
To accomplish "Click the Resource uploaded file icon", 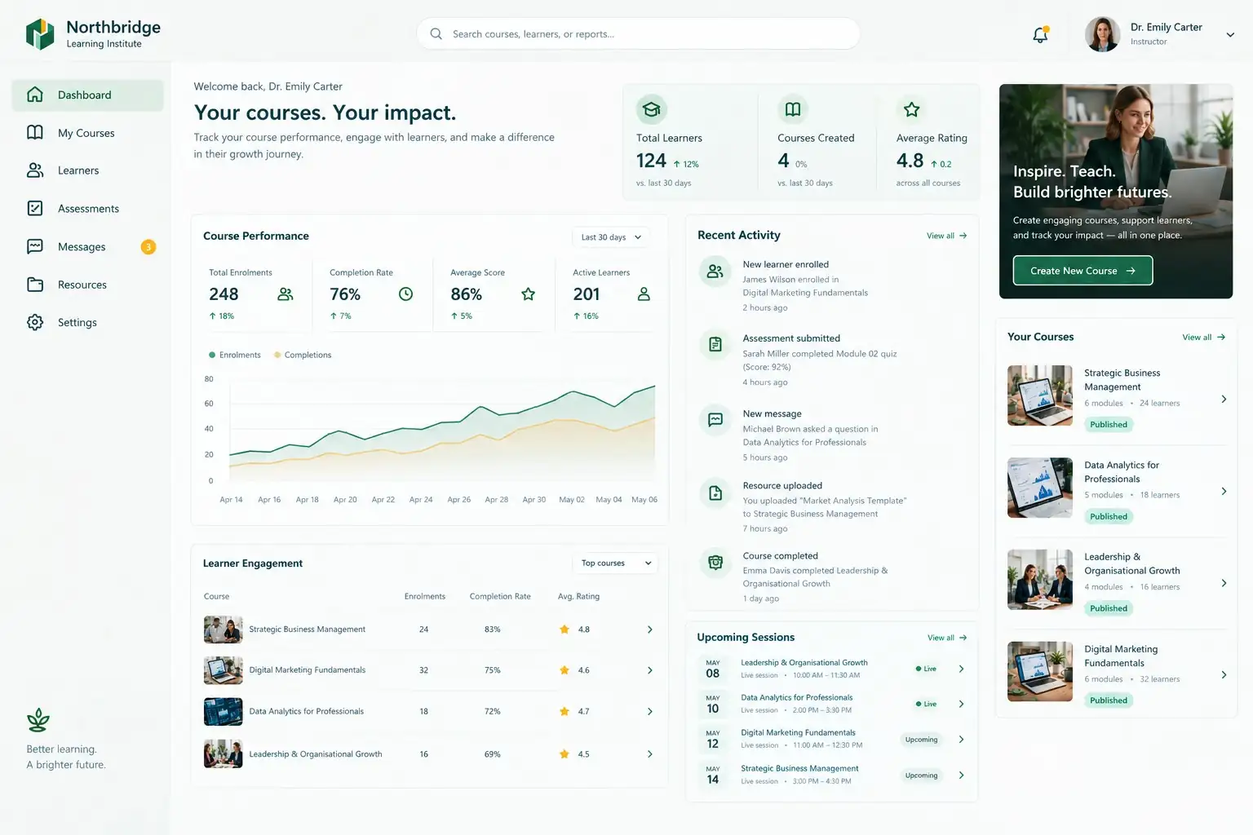I will click(x=715, y=493).
